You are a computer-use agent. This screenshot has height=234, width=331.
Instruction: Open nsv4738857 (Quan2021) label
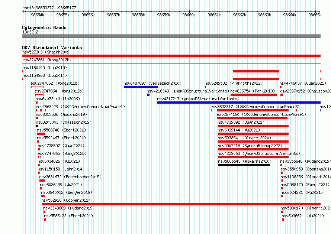coord(61,146)
